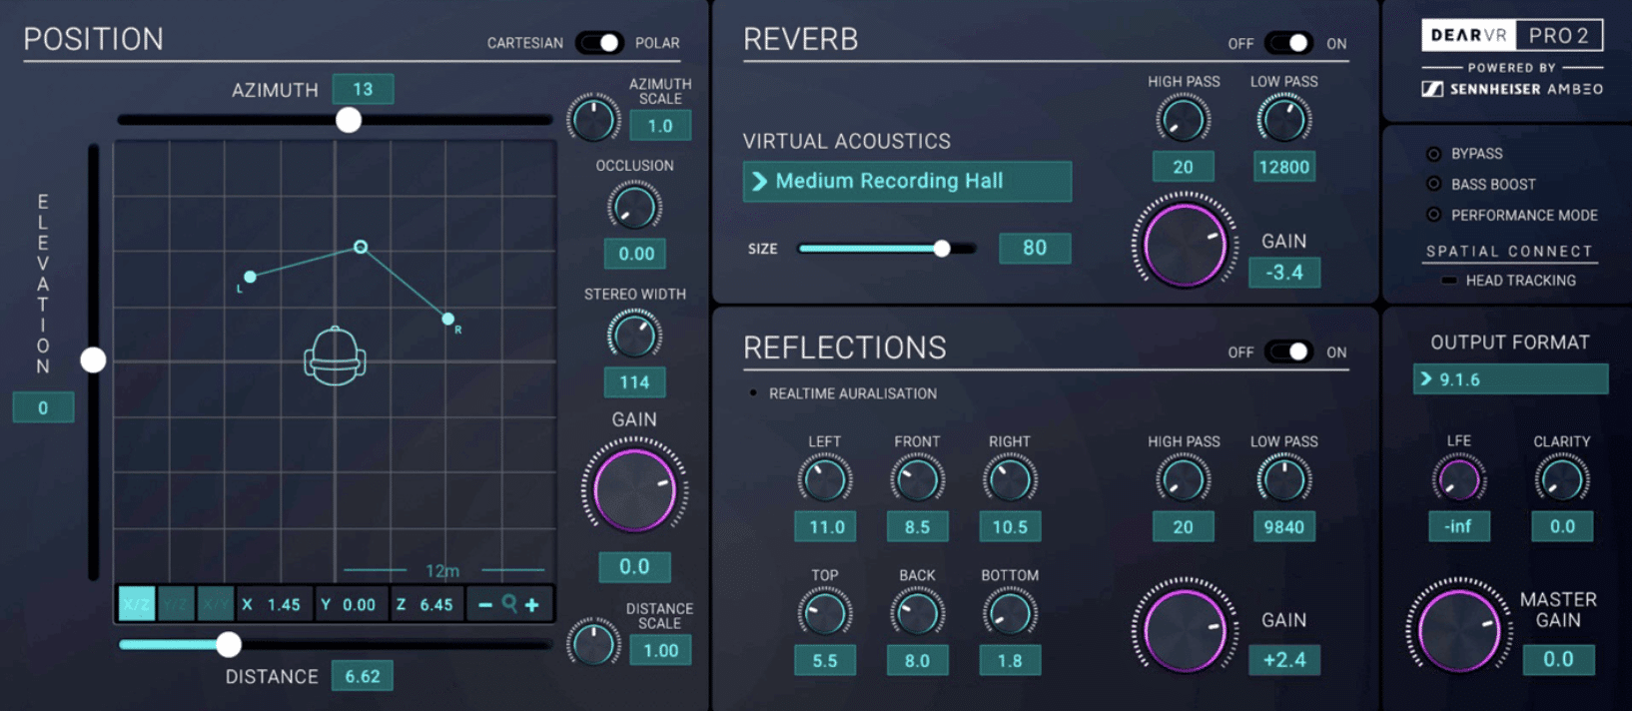Click the Distance value field 6.62
Image resolution: width=1632 pixels, height=711 pixels.
click(x=363, y=676)
